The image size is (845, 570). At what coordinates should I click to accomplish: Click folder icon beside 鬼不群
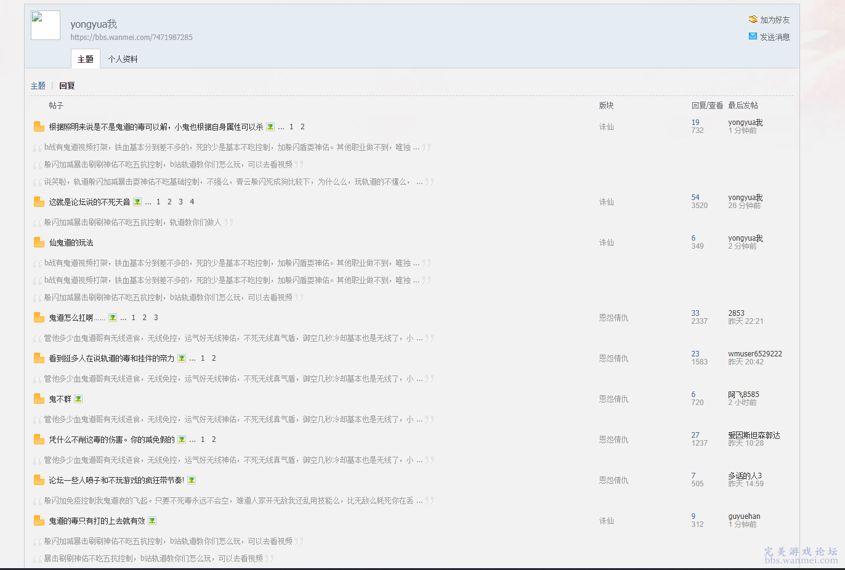(x=39, y=399)
